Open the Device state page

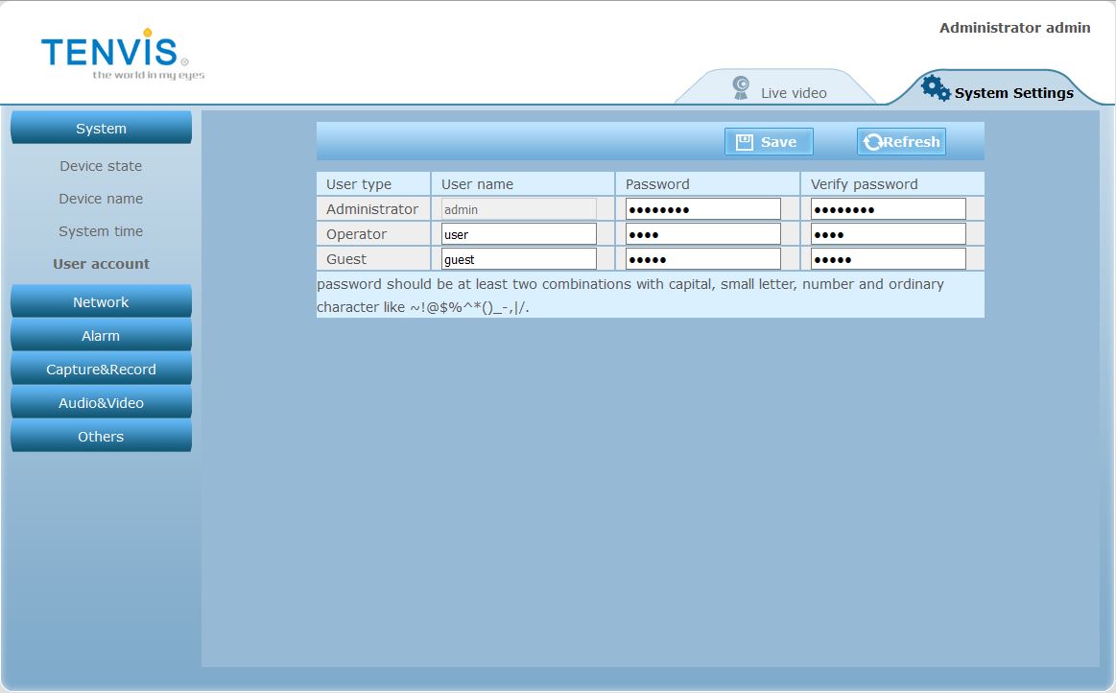(101, 166)
